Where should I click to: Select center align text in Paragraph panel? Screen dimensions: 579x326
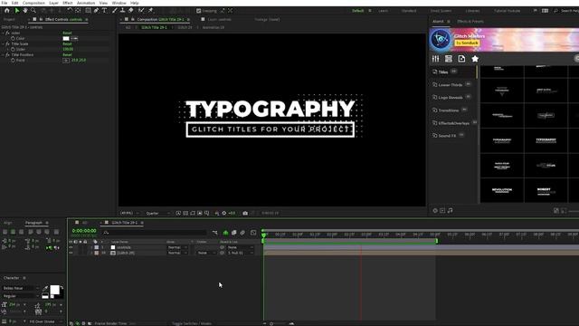13,232
